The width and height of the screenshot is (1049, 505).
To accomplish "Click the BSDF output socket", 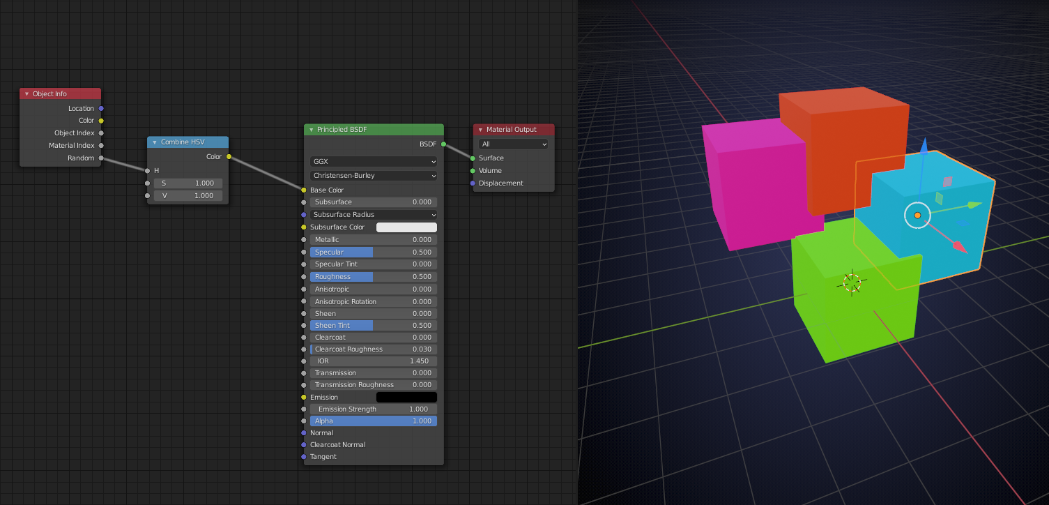I will 444,144.
